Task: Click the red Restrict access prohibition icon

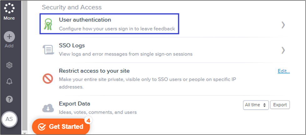Action: coord(48,78)
